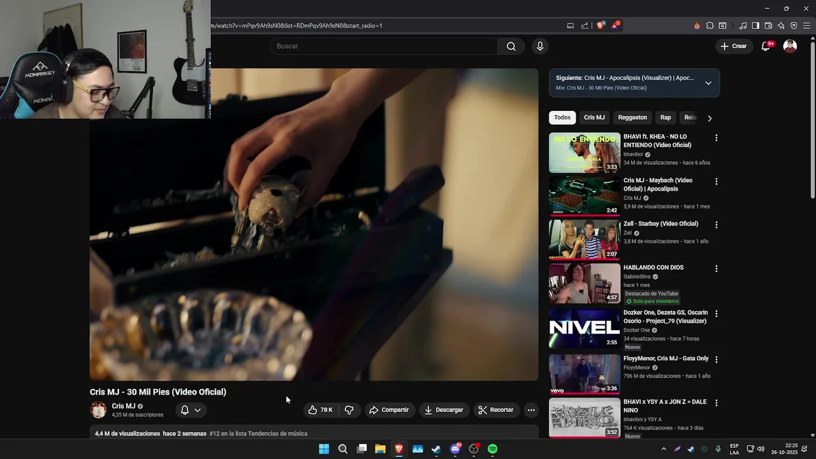Open Spotify from the taskbar
The width and height of the screenshot is (816, 459).
[492, 449]
